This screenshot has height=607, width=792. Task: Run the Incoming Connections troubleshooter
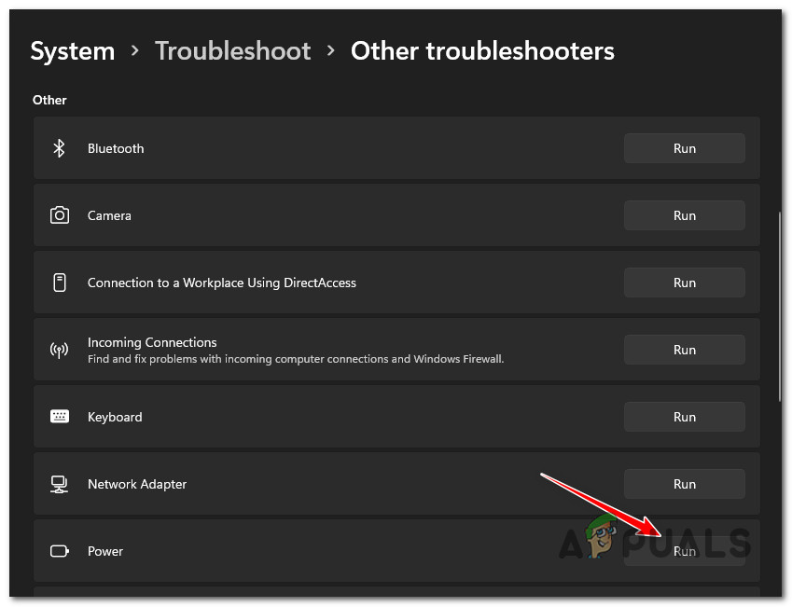(x=685, y=350)
